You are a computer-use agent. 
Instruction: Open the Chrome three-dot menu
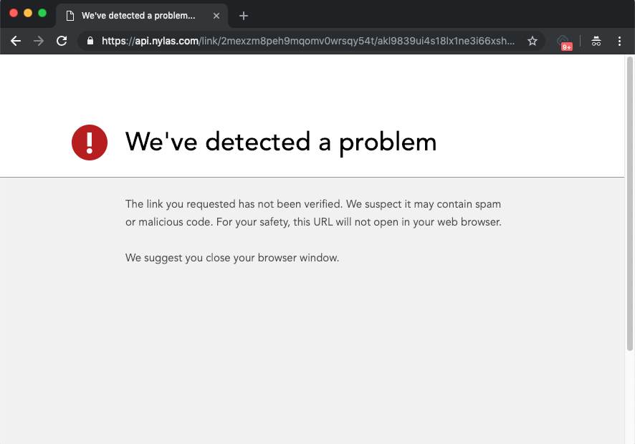(x=621, y=41)
